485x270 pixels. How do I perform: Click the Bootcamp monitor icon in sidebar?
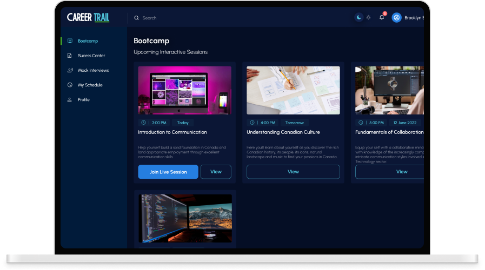click(x=70, y=41)
